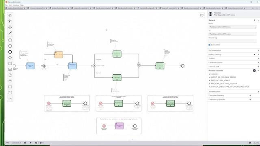
Task: Expand the NOT_ENOUGH_MONEY variable
Action: [x=209, y=80]
